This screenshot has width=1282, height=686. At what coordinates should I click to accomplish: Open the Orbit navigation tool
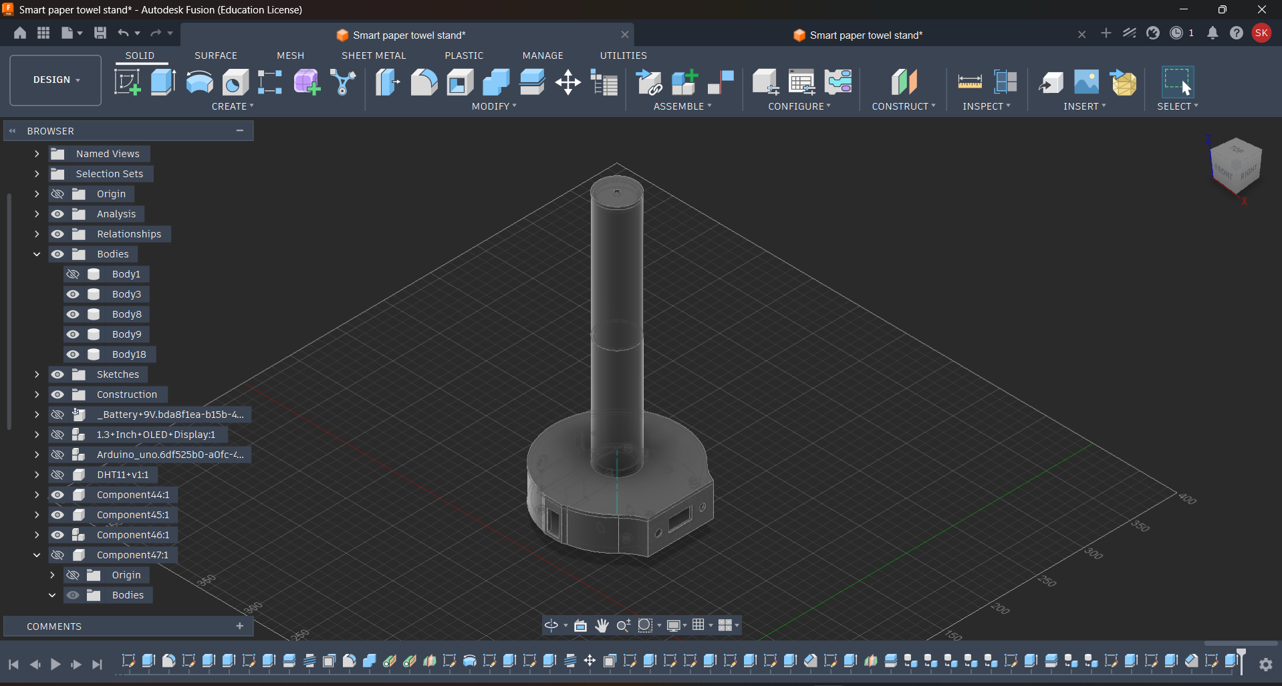point(551,625)
